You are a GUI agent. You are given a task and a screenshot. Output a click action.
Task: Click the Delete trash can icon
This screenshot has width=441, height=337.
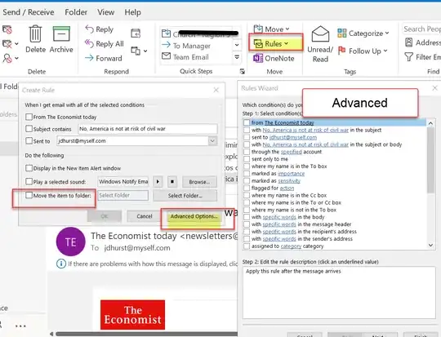tap(35, 33)
